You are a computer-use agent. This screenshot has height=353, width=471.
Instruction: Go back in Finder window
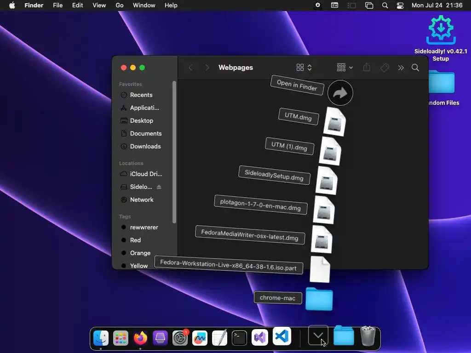pos(190,68)
